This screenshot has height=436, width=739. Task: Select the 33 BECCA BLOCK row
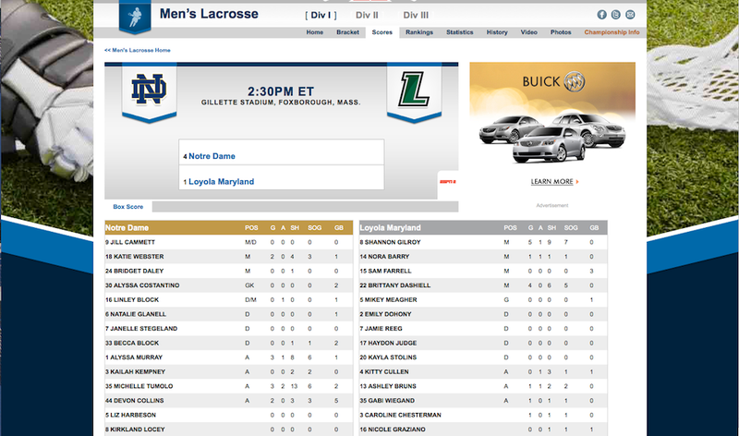[228, 343]
